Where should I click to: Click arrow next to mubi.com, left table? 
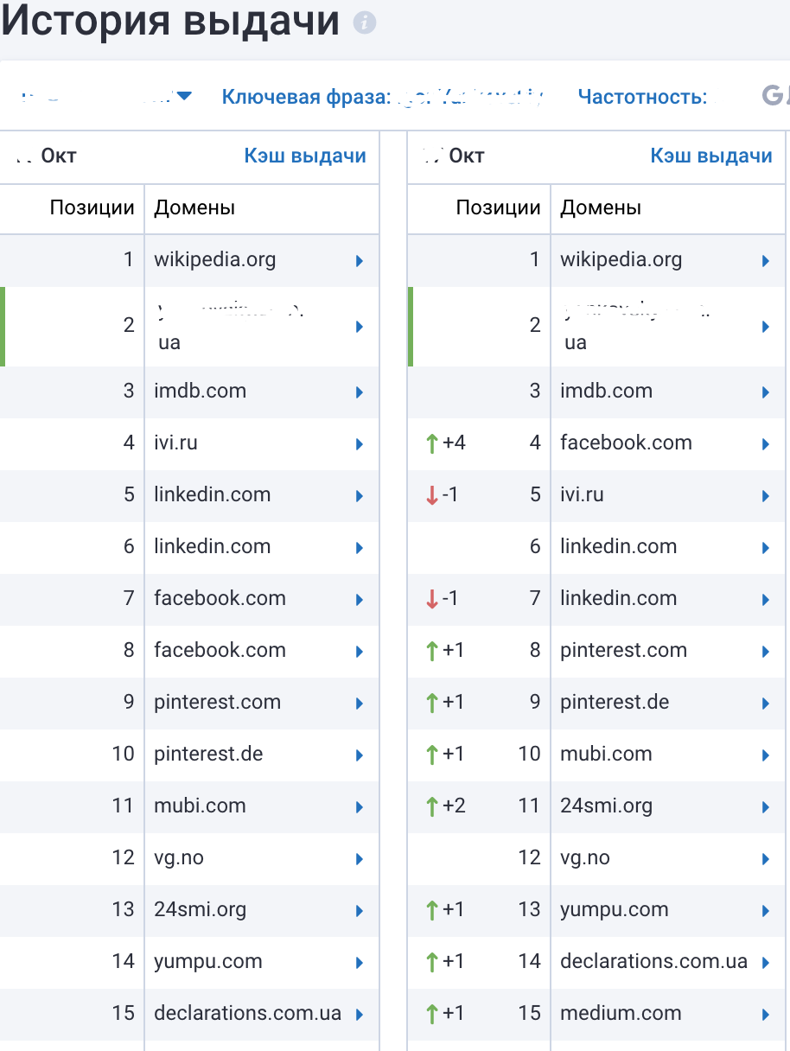pyautogui.click(x=360, y=806)
